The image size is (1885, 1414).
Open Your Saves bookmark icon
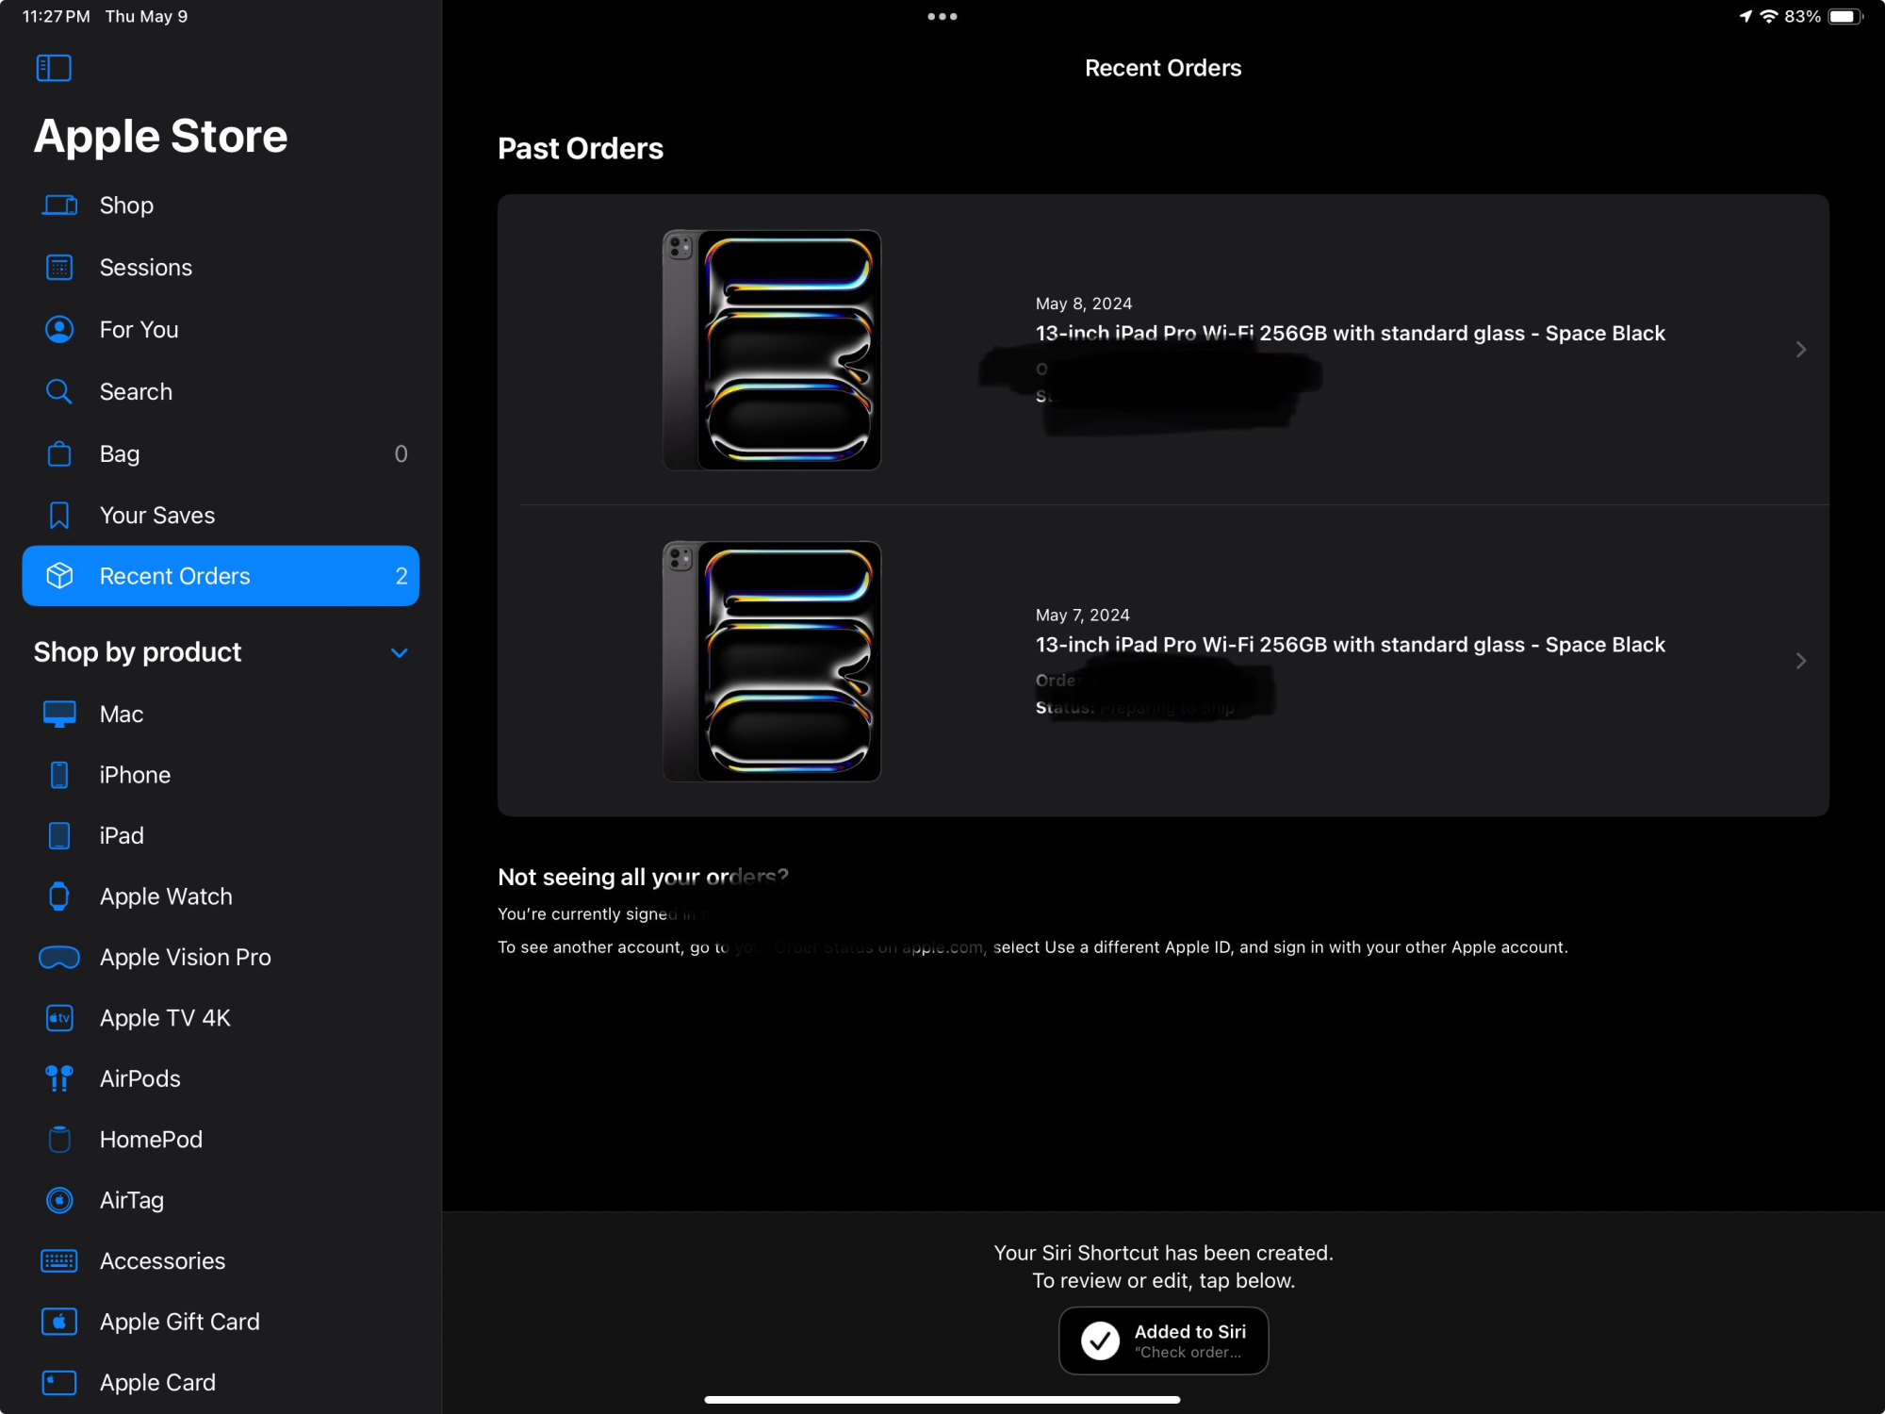(59, 516)
